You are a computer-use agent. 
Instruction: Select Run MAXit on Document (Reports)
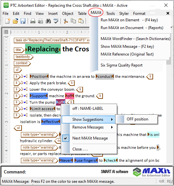coord(132,28)
